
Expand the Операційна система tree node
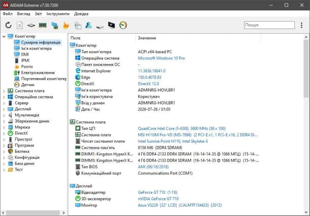(x=4, y=97)
